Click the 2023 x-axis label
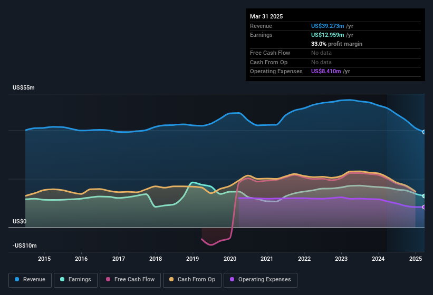The height and width of the screenshot is (295, 433). click(341, 259)
